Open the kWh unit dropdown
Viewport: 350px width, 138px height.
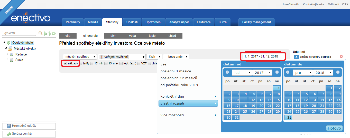154,57
